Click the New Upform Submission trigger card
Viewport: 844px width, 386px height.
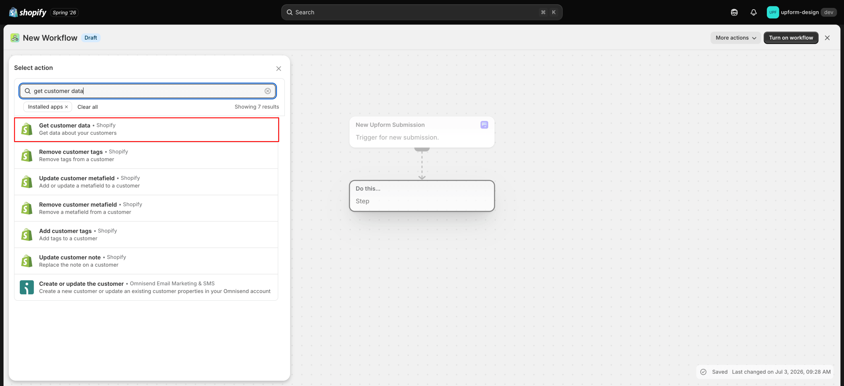[422, 132]
